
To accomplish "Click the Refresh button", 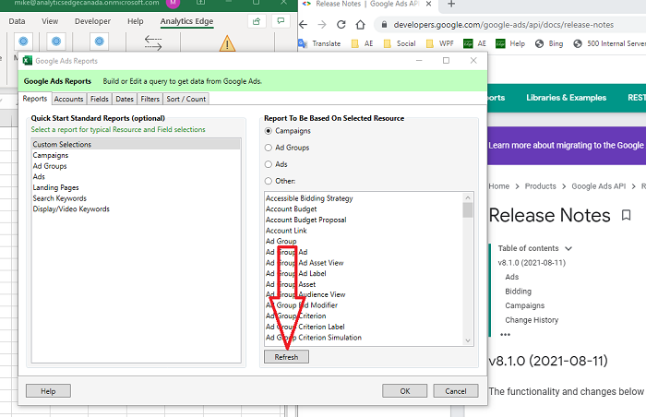I will (x=286, y=357).
